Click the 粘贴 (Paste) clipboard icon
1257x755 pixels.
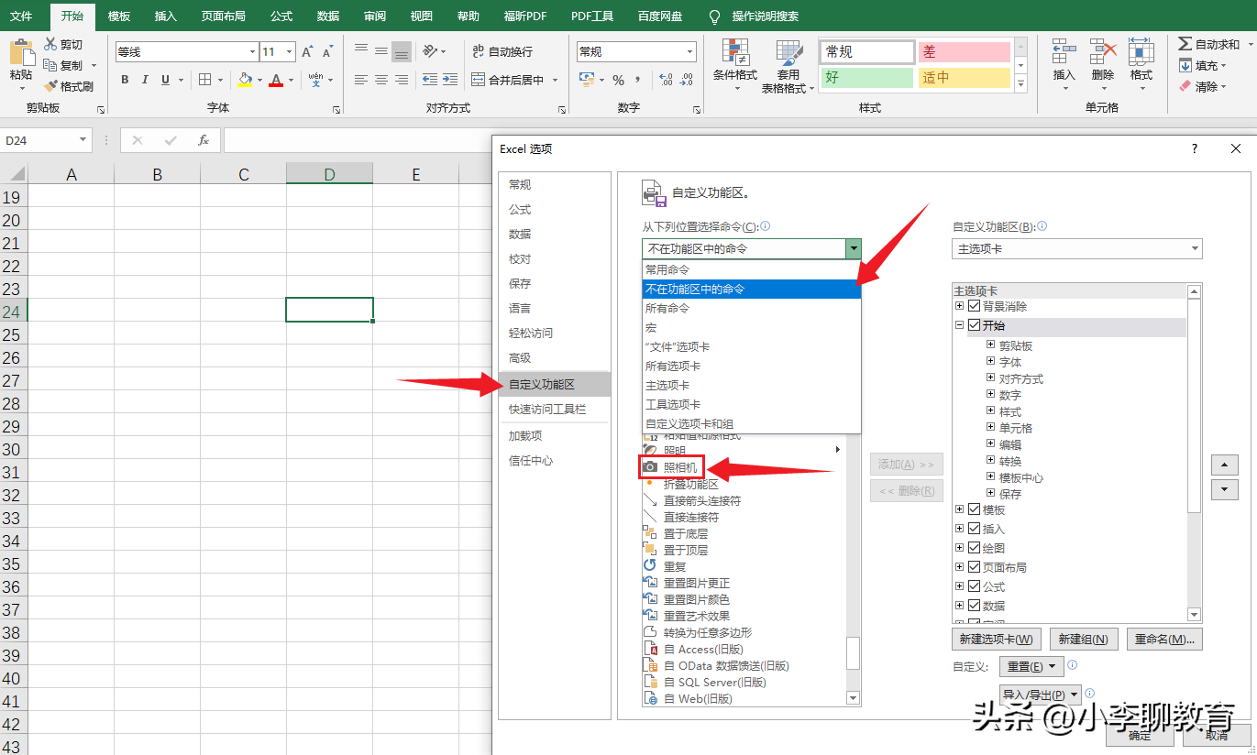(21, 52)
